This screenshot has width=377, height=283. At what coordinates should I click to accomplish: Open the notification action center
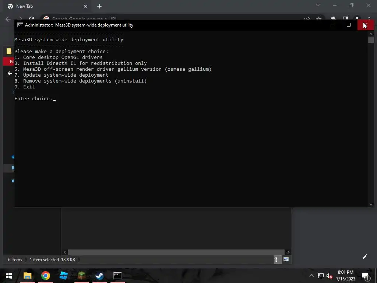point(365,276)
